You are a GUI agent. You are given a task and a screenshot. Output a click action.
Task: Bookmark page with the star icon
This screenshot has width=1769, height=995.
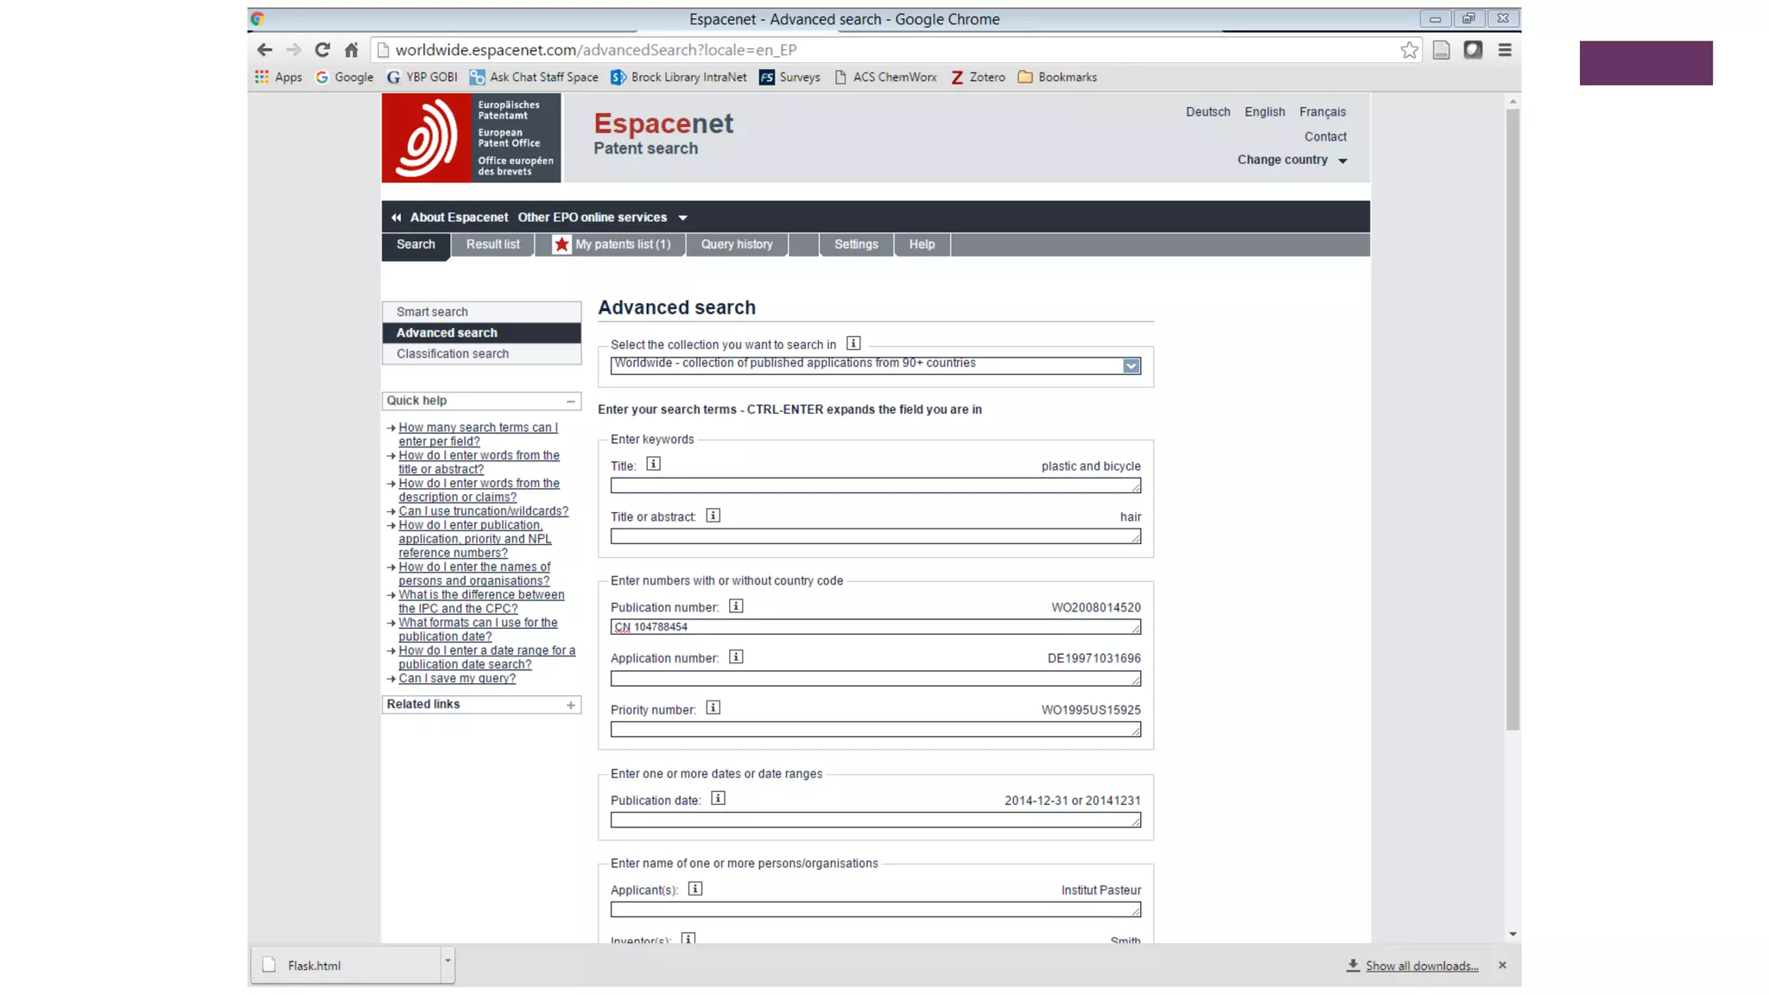(1409, 50)
